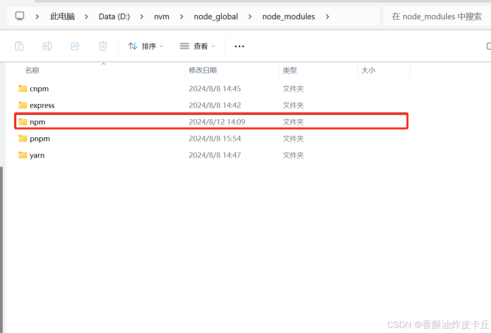Click 文件夹 type in the cnpm row
This screenshot has width=491, height=333.
coord(293,89)
